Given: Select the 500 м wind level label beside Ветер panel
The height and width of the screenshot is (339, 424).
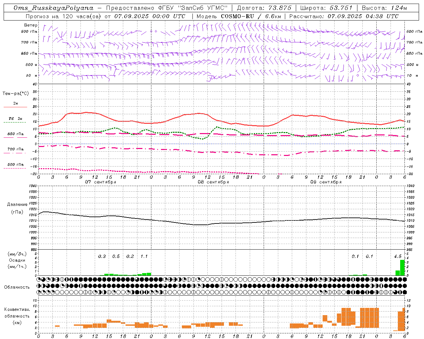Looking at the screenshot, I should [x=31, y=65].
